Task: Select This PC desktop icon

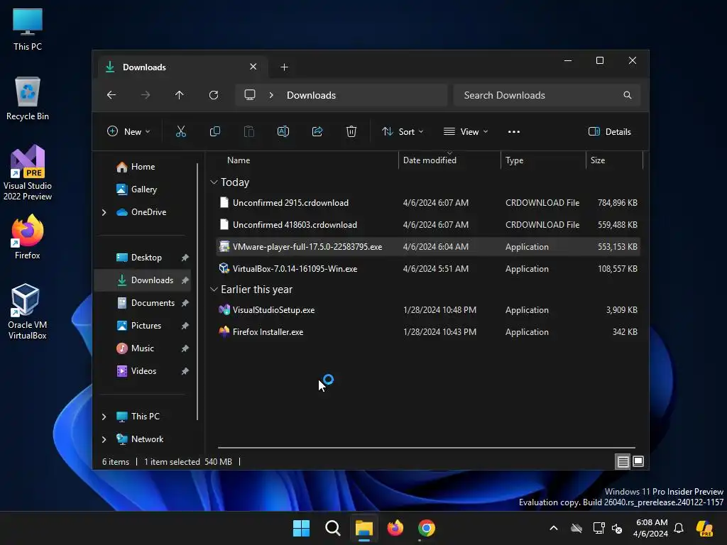Action: (28, 29)
